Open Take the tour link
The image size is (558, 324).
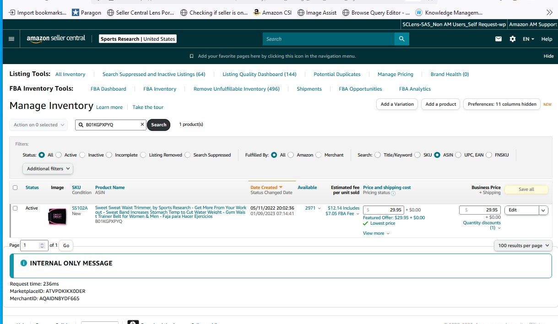pos(148,107)
